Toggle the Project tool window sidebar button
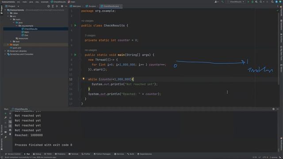The width and height of the screenshot is (283, 159). (2, 9)
